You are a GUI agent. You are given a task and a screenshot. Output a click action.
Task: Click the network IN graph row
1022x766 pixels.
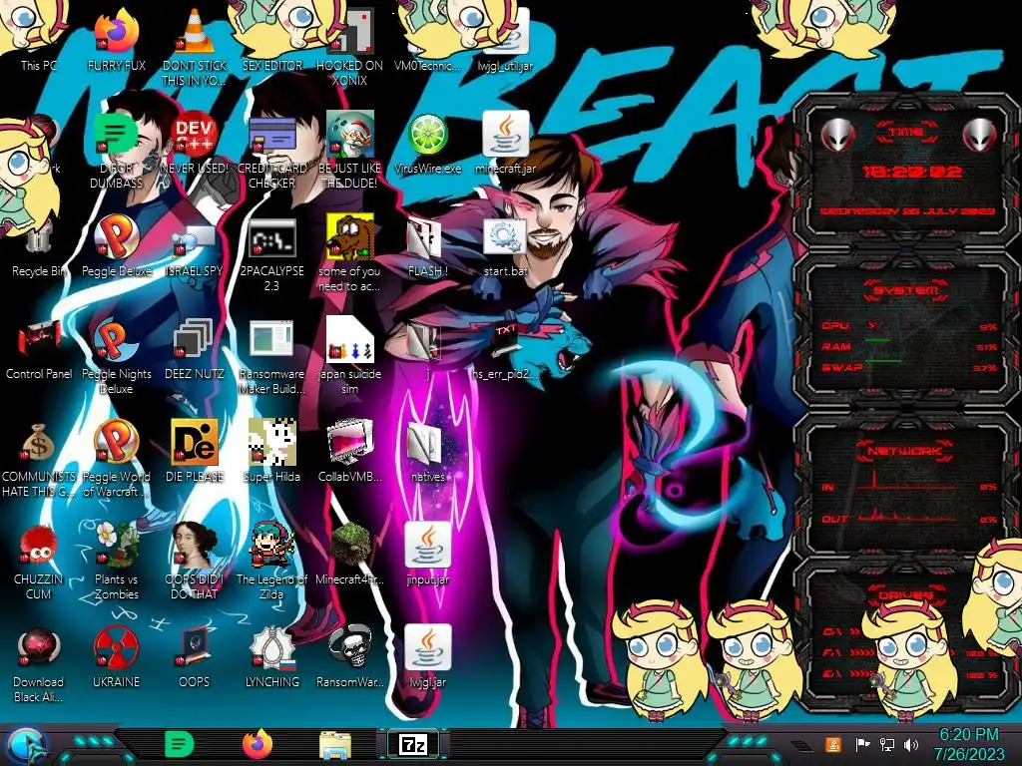pos(909,482)
